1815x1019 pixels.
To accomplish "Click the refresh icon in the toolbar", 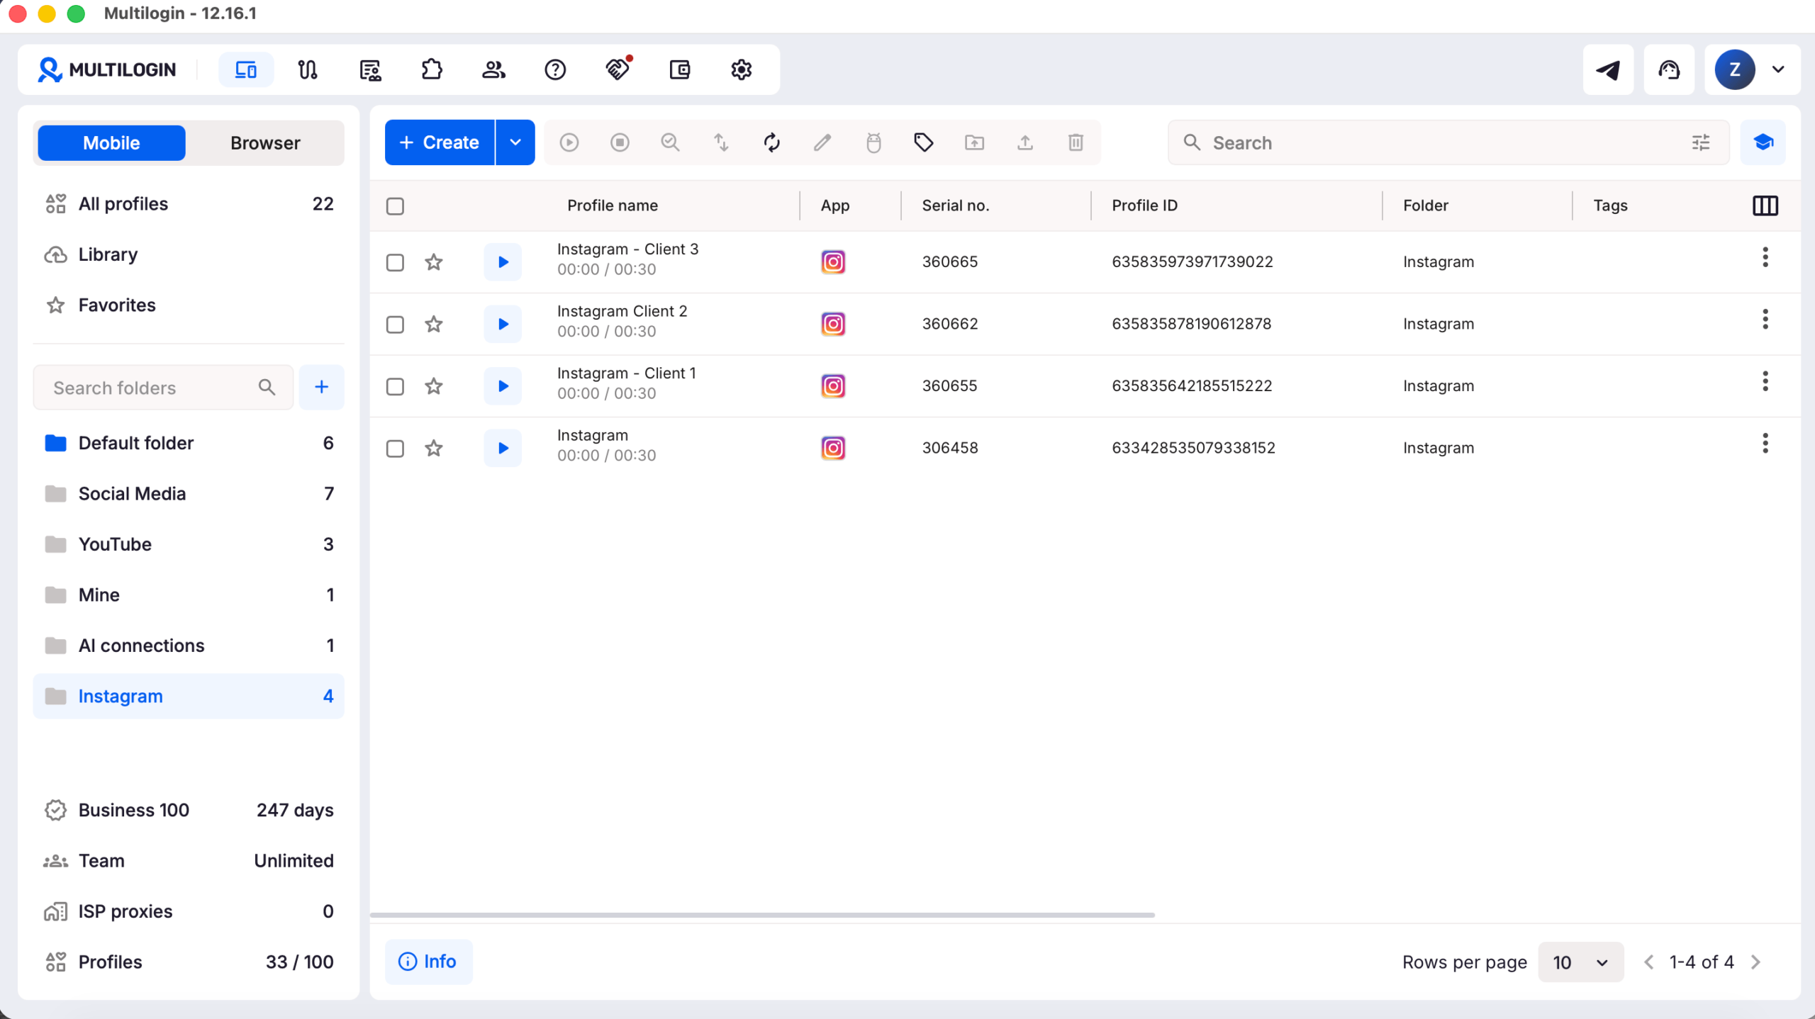I will (x=772, y=142).
